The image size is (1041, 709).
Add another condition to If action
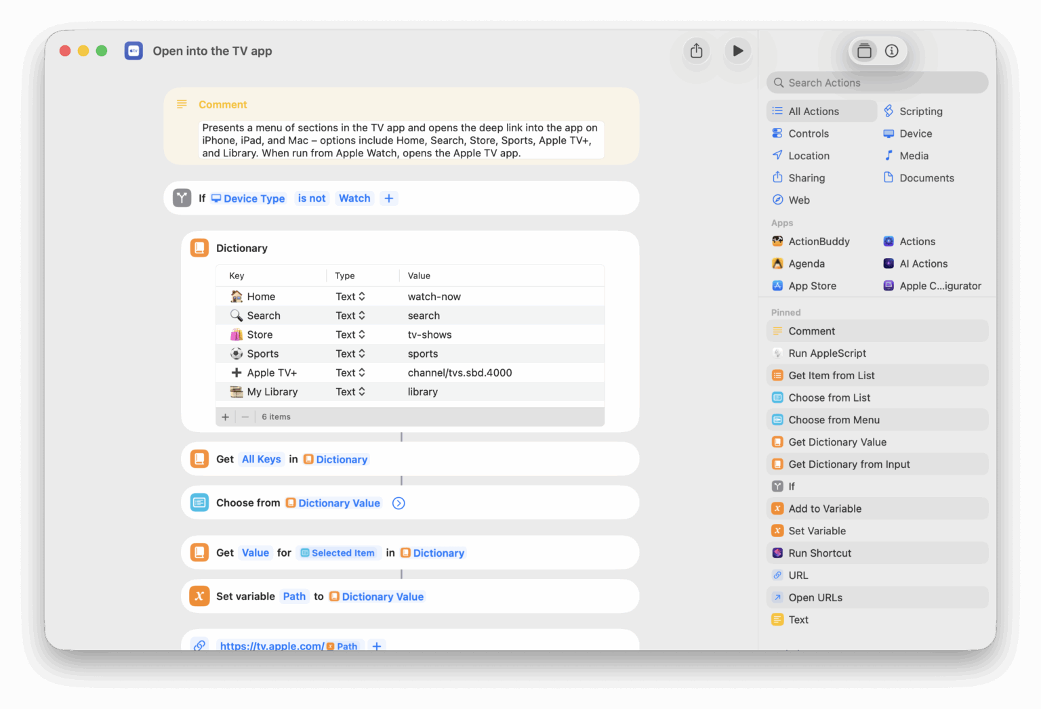389,198
